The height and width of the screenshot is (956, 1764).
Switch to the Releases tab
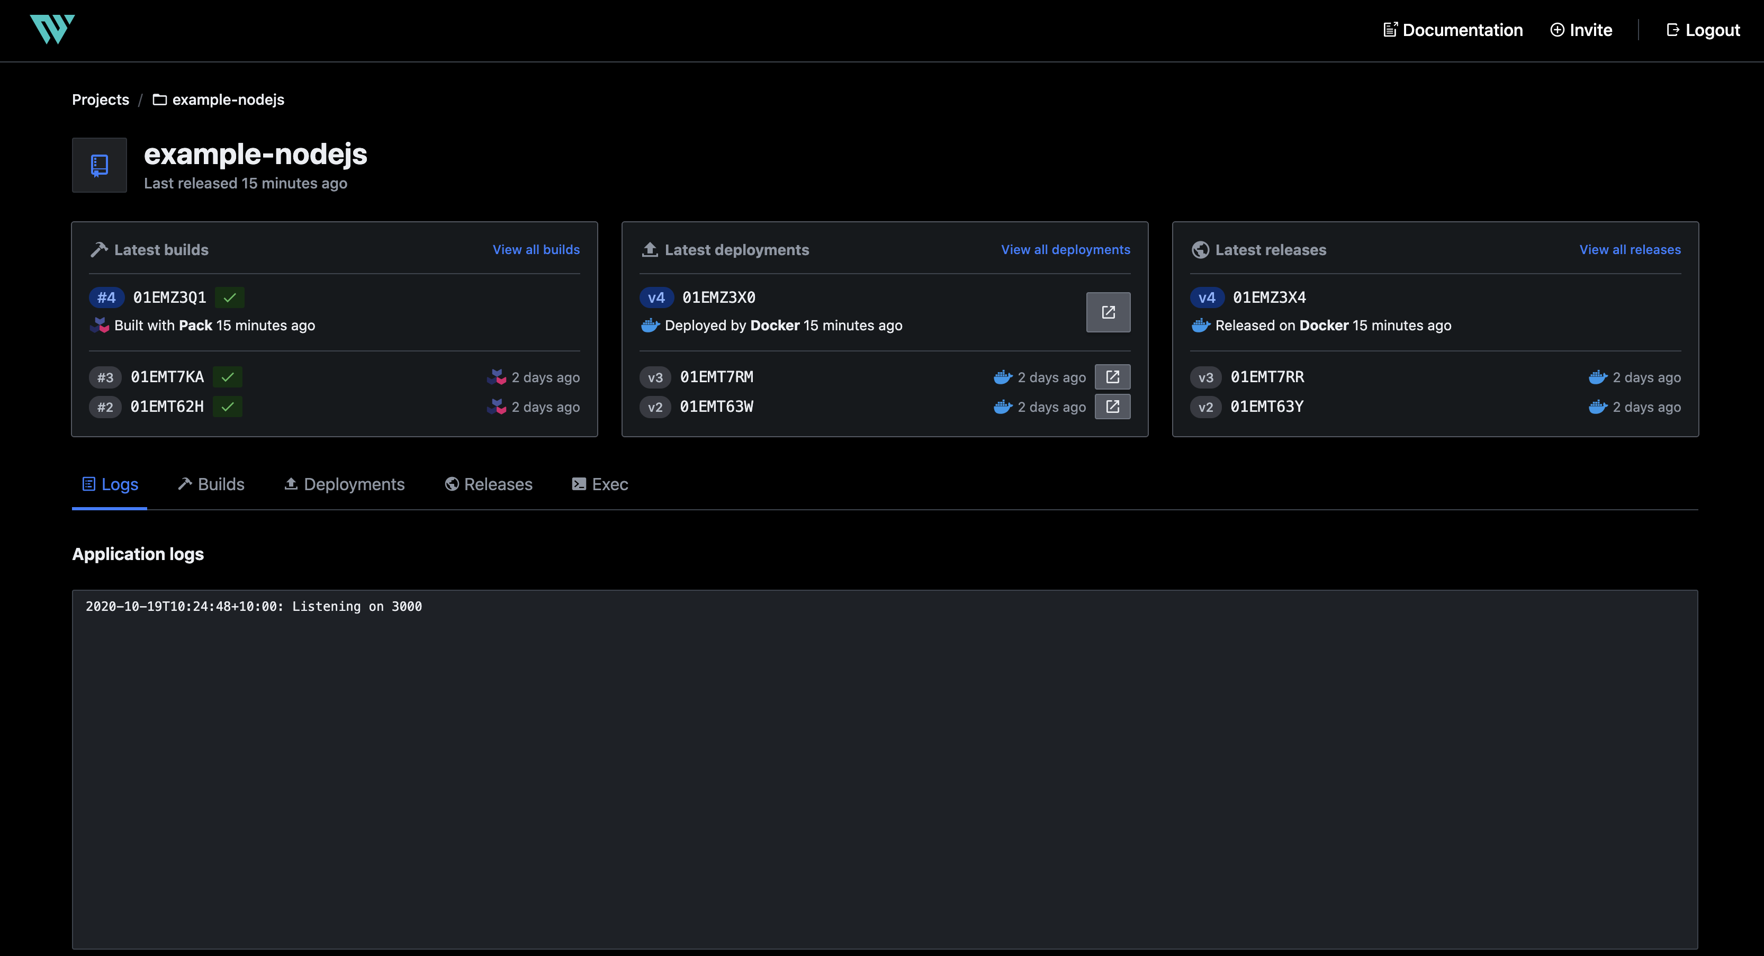[x=488, y=484]
